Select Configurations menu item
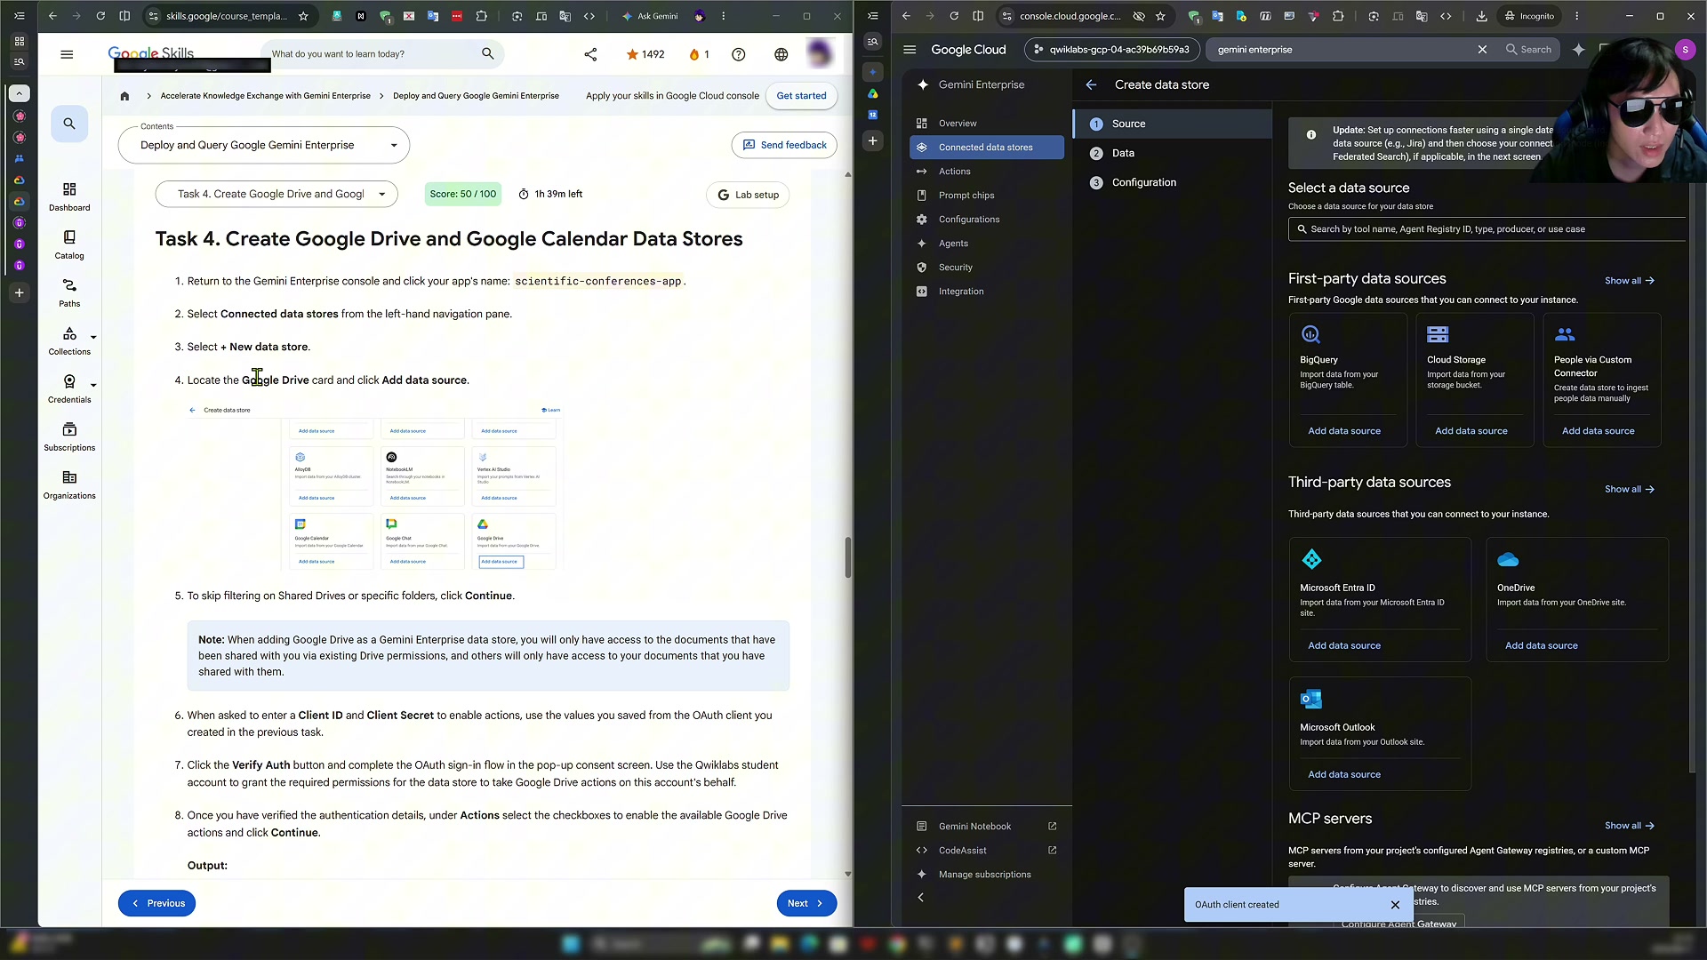Image resolution: width=1707 pixels, height=960 pixels. click(987, 220)
